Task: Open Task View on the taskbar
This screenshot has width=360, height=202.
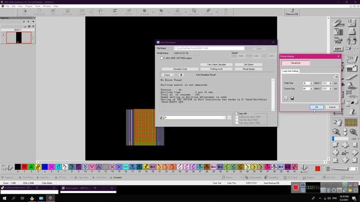Action: coord(22,198)
